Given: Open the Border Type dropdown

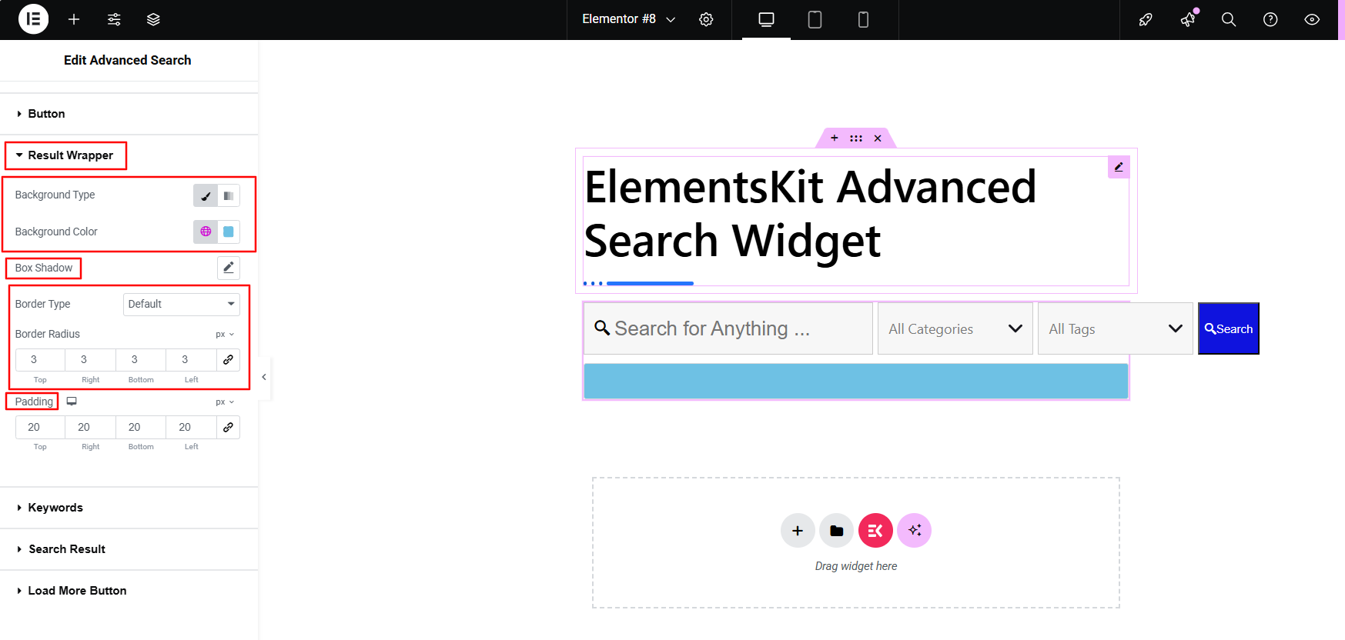Looking at the screenshot, I should [182, 304].
